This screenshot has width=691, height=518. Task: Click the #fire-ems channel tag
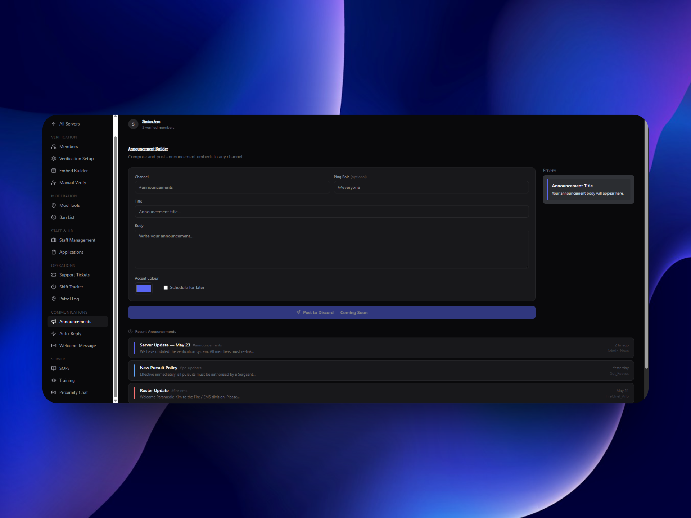pos(179,391)
